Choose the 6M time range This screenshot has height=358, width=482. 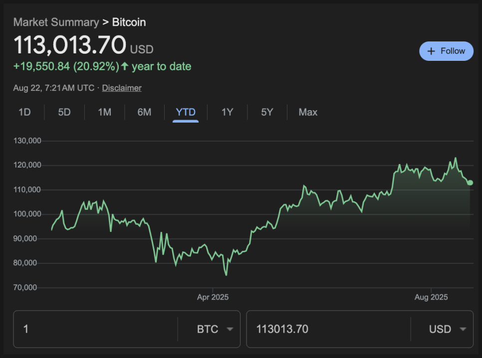coord(144,112)
